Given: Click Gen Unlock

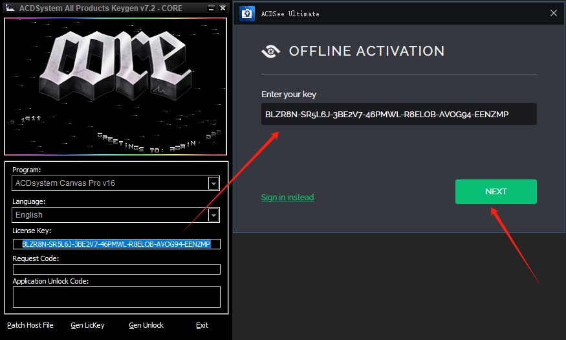Looking at the screenshot, I should pos(146,325).
